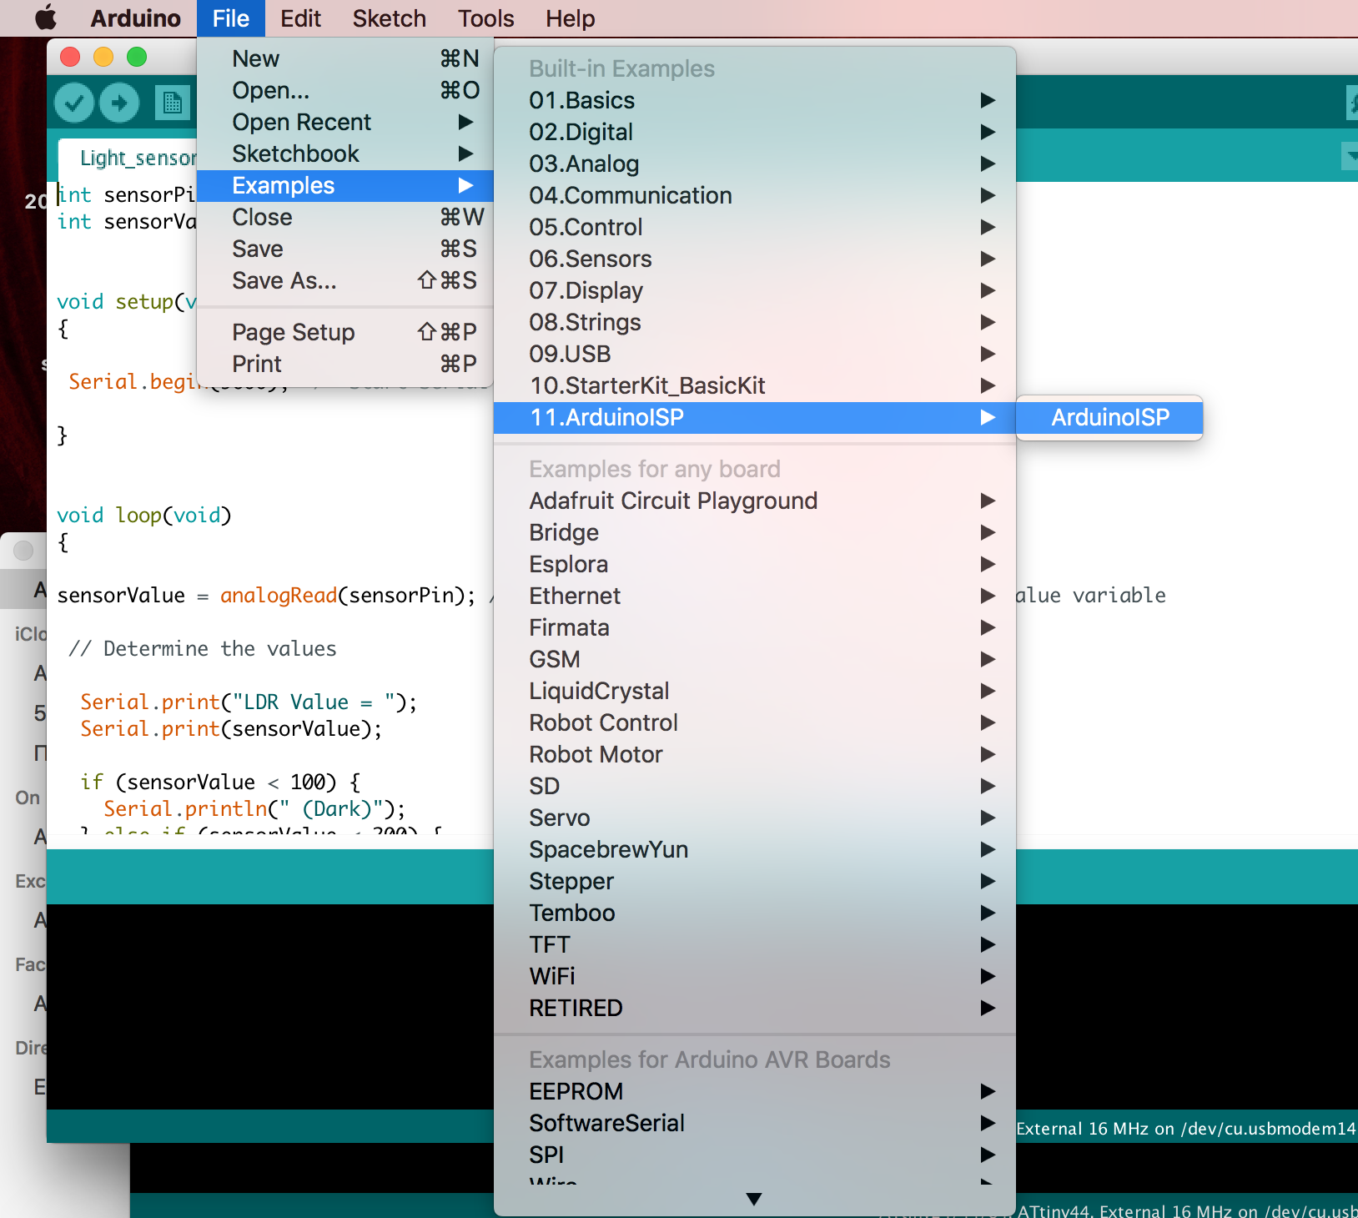Image resolution: width=1358 pixels, height=1218 pixels.
Task: Click the Upload arrow toolbar icon
Action: click(119, 103)
